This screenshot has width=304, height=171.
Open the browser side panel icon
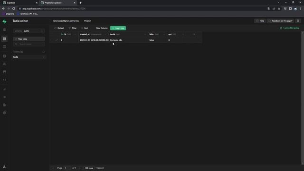point(290,9)
